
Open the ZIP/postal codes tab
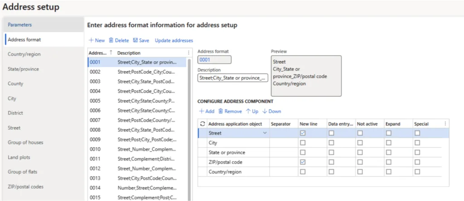coord(25,186)
